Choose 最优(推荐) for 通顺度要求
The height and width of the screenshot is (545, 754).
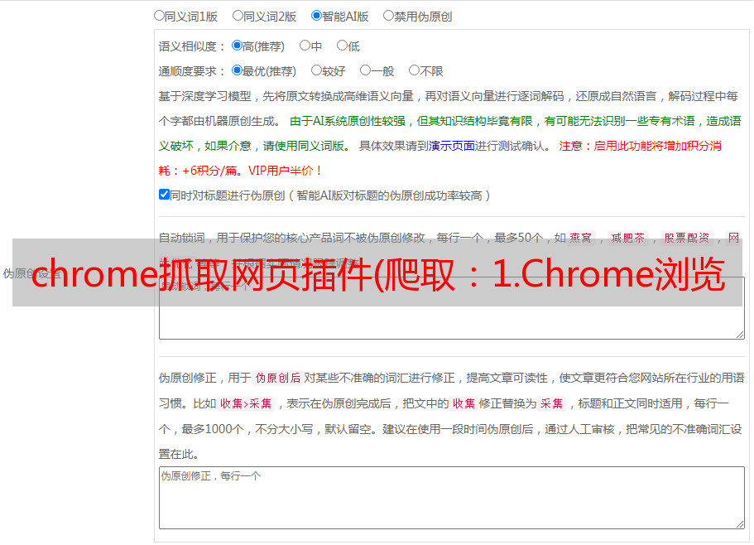(237, 70)
